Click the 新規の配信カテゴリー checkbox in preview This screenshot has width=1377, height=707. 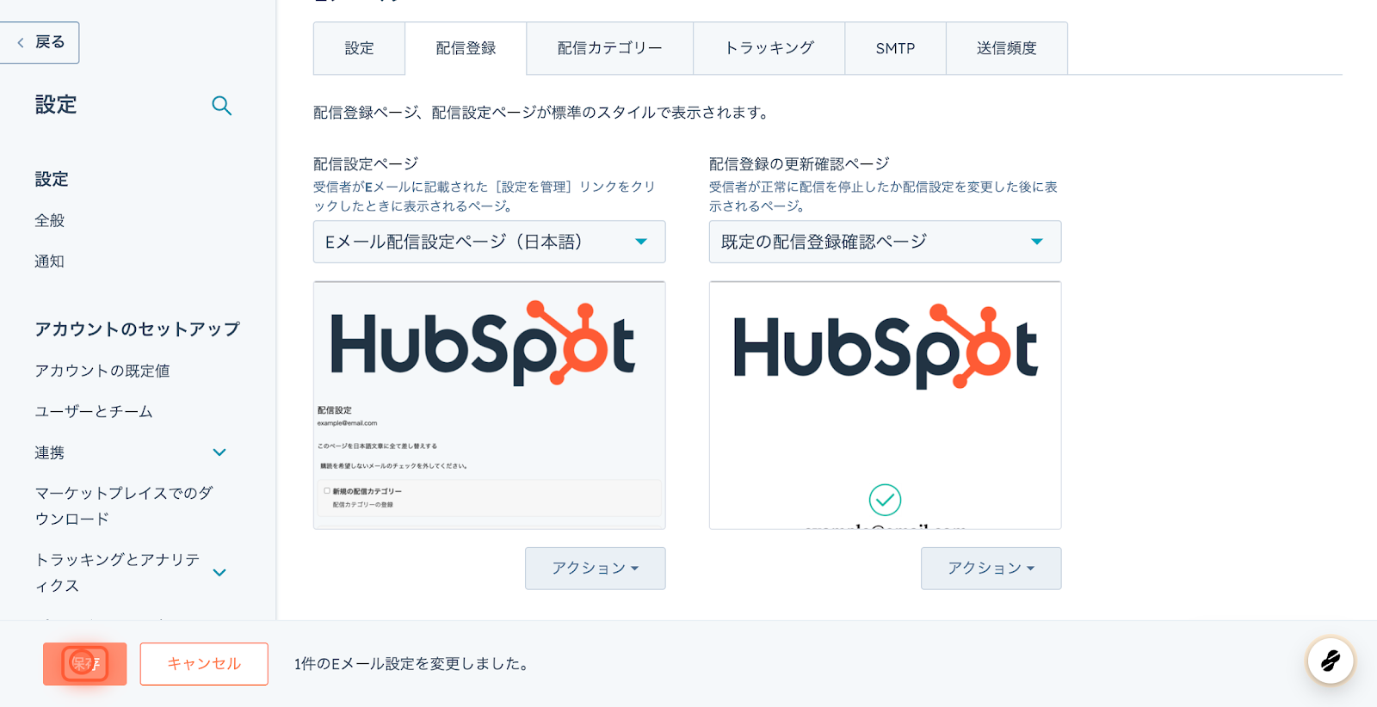tap(327, 491)
